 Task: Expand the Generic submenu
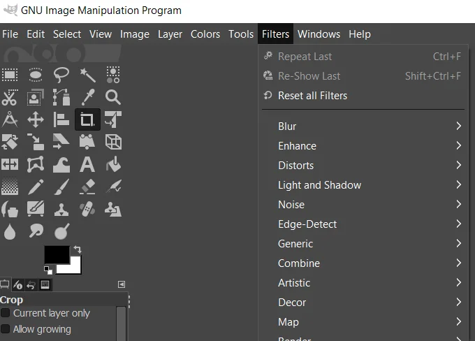363,244
